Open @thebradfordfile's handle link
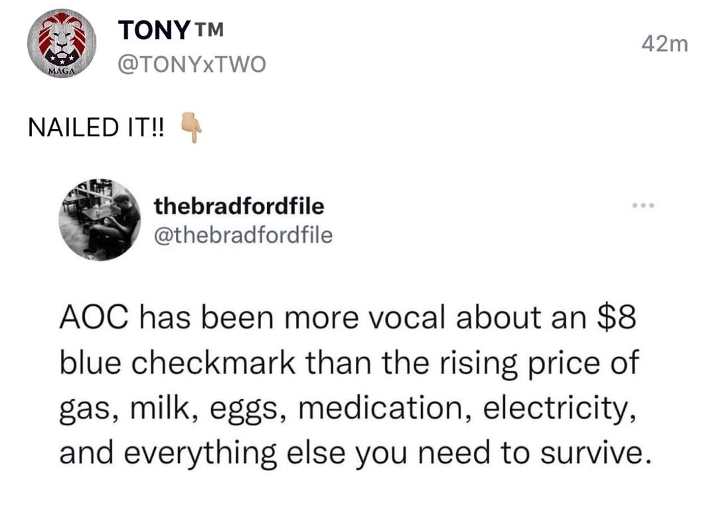This screenshot has width=717, height=505. pos(242,234)
